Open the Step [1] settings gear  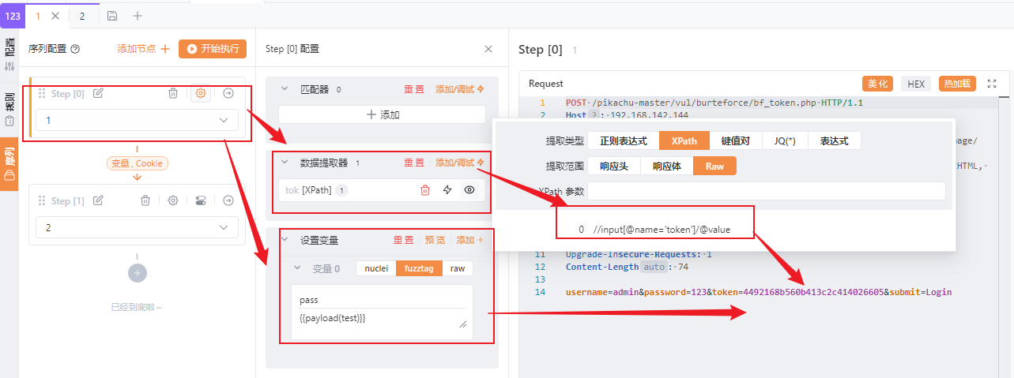point(173,200)
